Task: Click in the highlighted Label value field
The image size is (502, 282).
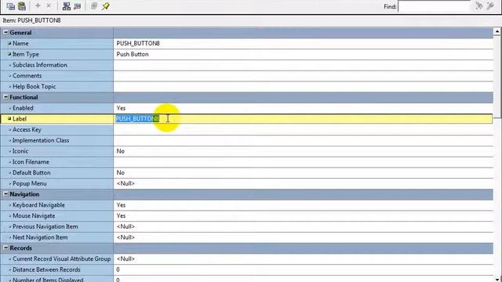Action: (x=303, y=119)
